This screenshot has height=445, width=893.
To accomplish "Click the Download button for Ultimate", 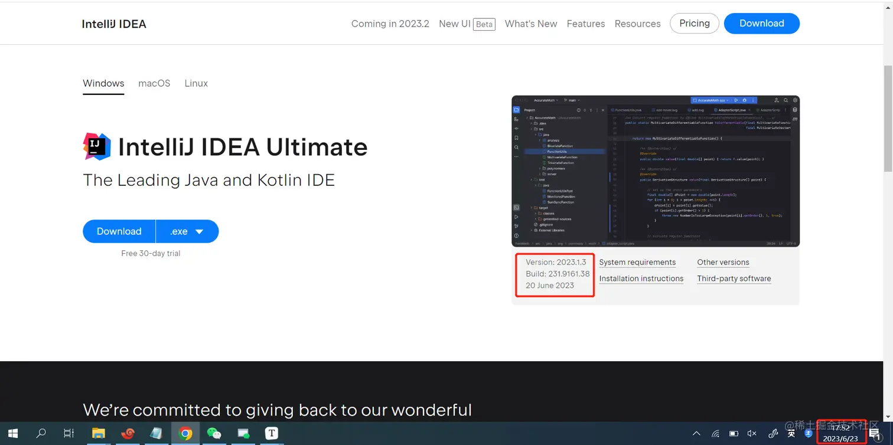I will pyautogui.click(x=119, y=231).
